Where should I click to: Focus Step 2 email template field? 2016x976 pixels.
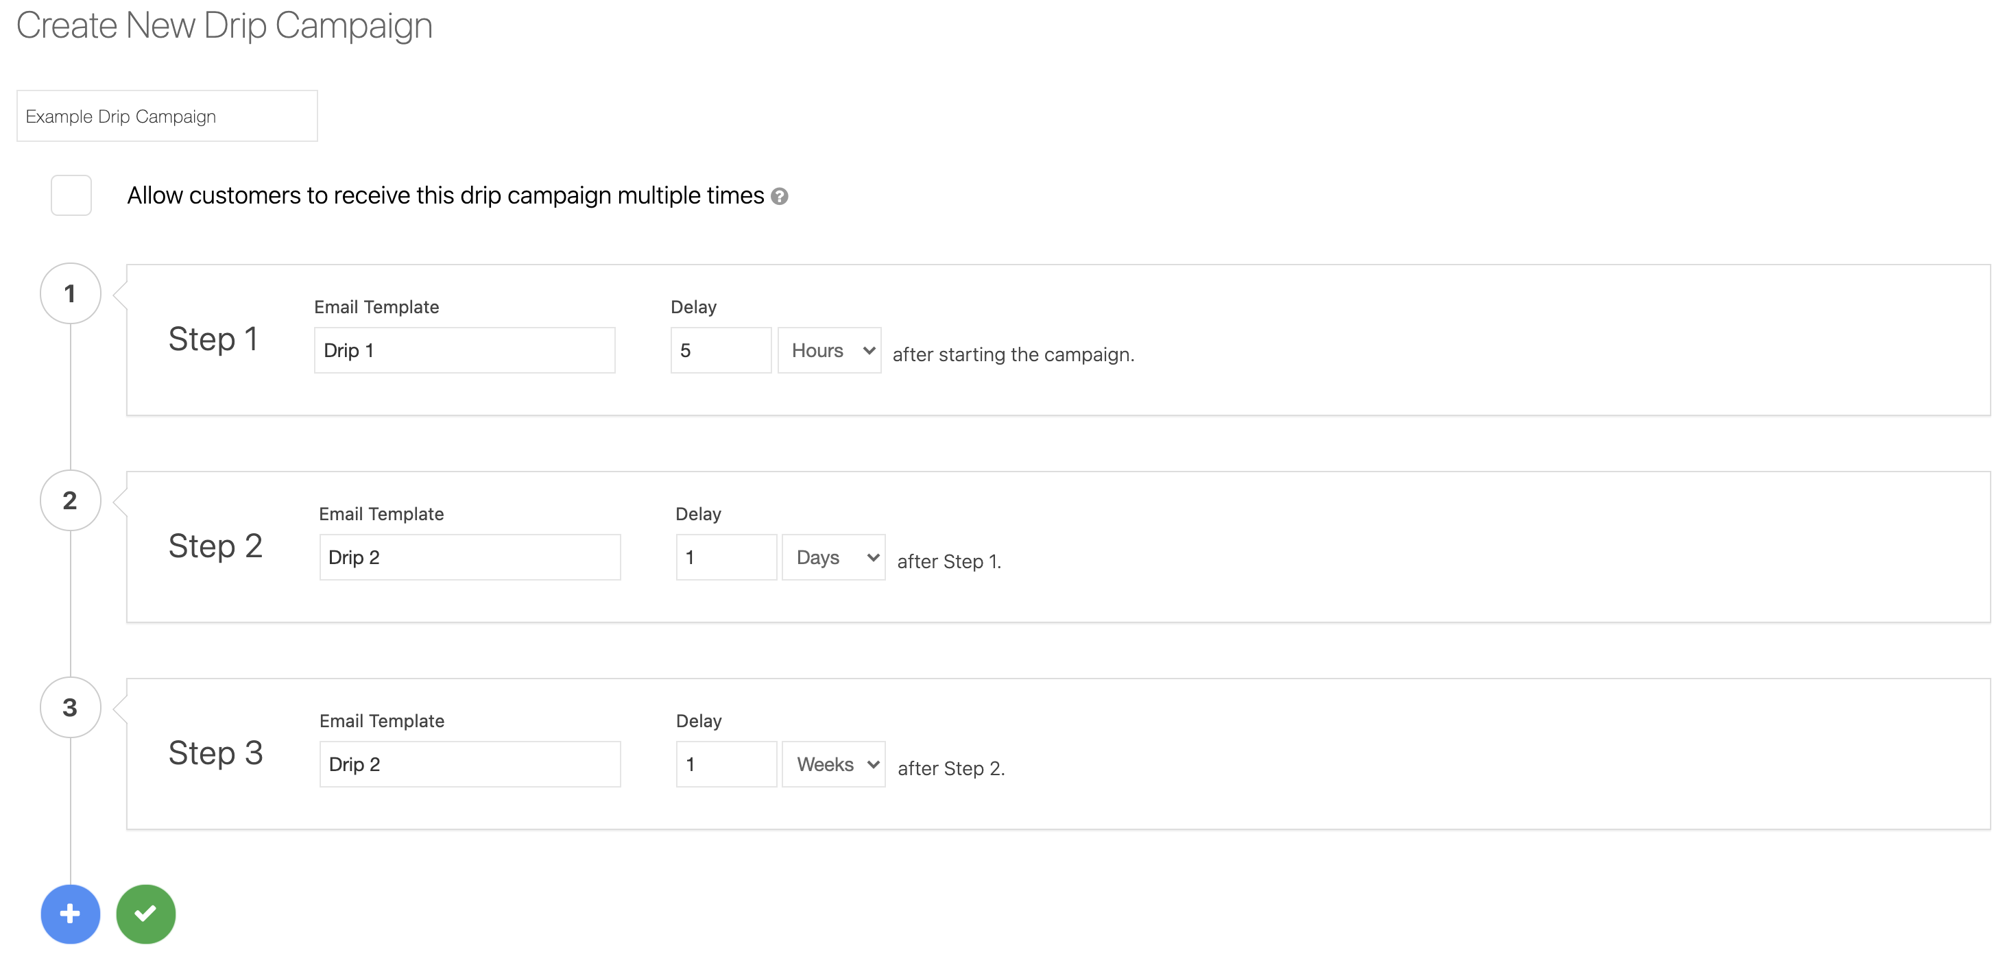coord(470,557)
